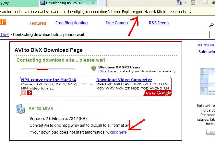This screenshot has width=215, height=143.
Task: Click the AVI to DivX software icon
Action: click(x=20, y=109)
